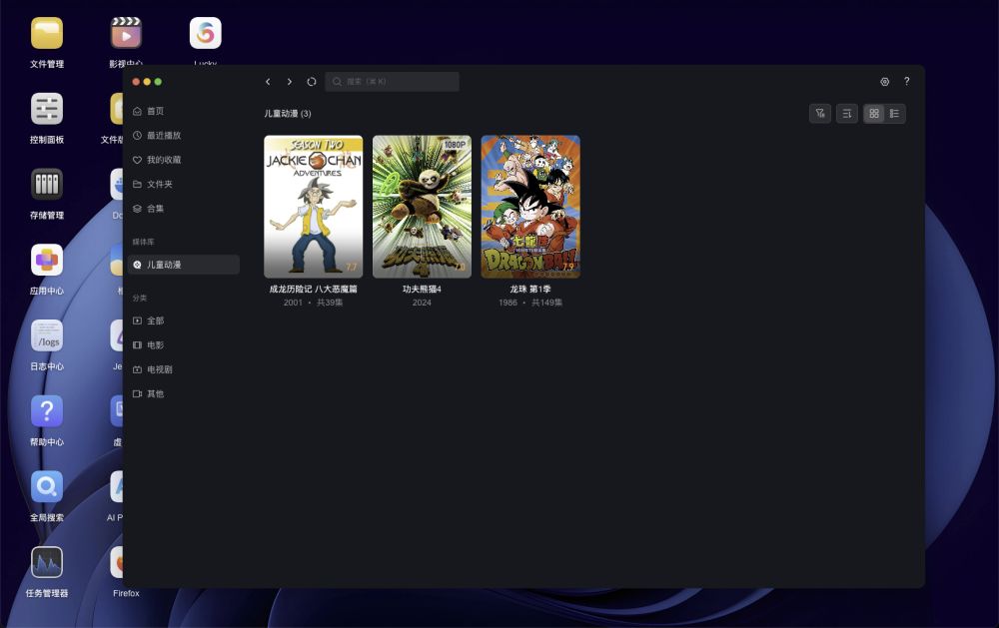Image resolution: width=999 pixels, height=628 pixels.
Task: Click the 2001 · 共39集 subtitle
Action: [314, 303]
